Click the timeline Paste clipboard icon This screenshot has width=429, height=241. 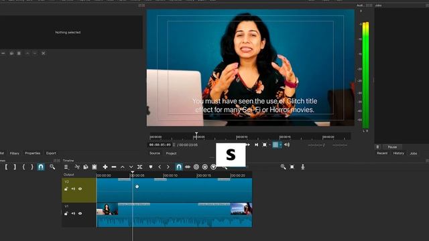point(95,167)
